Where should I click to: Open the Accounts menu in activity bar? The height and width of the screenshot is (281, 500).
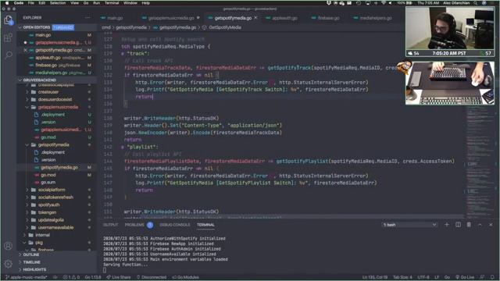point(9,246)
